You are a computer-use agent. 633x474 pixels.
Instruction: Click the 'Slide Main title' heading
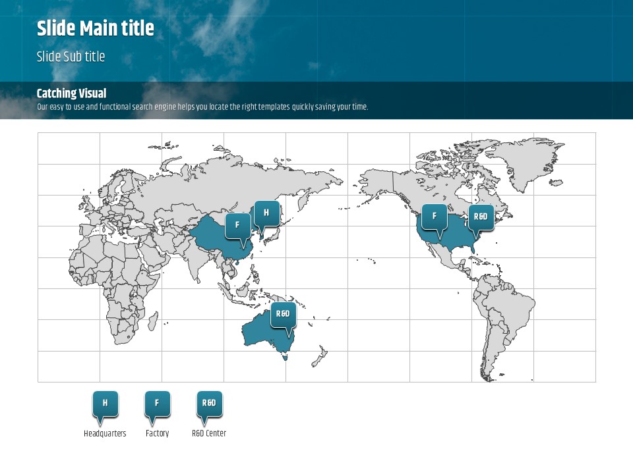pyautogui.click(x=96, y=29)
